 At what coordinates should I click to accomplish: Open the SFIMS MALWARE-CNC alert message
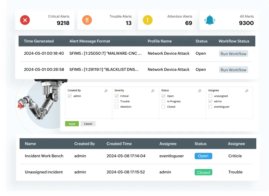point(105,53)
